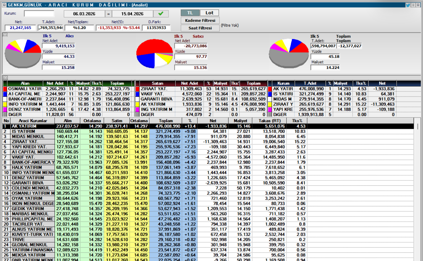Click the Satıcı sellers pie chart
Viewport: 423px width, 261px height.
155,54
